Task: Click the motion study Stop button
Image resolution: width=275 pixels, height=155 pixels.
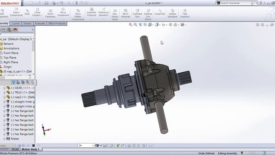Action: tap(34, 146)
